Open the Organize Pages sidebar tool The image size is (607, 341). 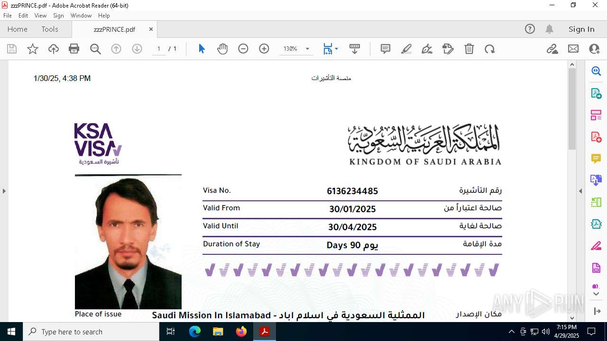[596, 115]
